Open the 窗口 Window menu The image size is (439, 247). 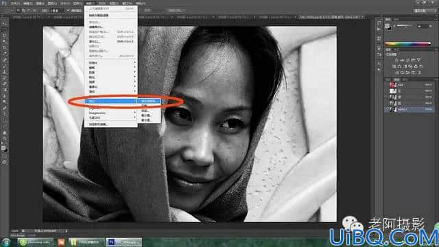[127, 3]
